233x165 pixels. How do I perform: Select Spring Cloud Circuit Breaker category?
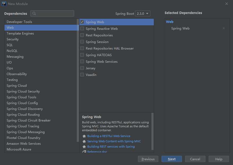tap(41, 120)
